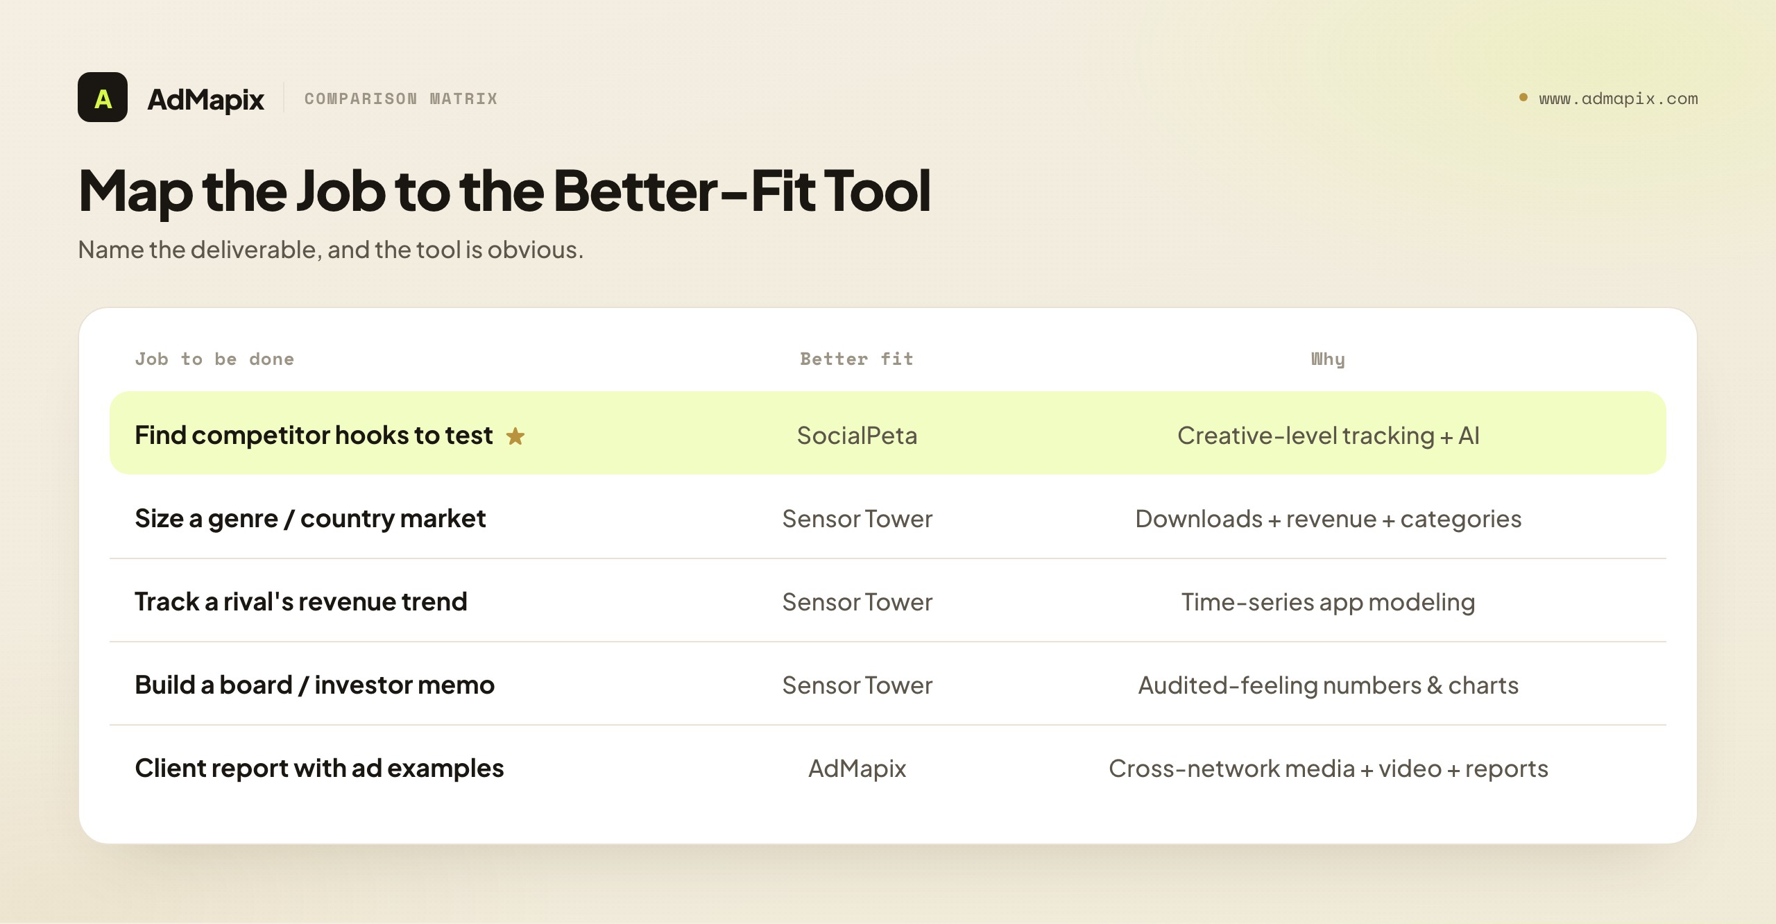
Task: Click the SocialPeta cell
Action: (x=857, y=436)
